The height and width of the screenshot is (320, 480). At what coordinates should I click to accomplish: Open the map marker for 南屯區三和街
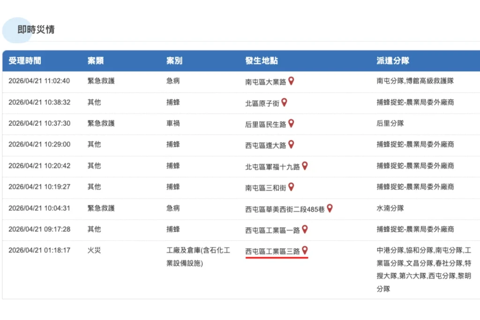[291, 186]
